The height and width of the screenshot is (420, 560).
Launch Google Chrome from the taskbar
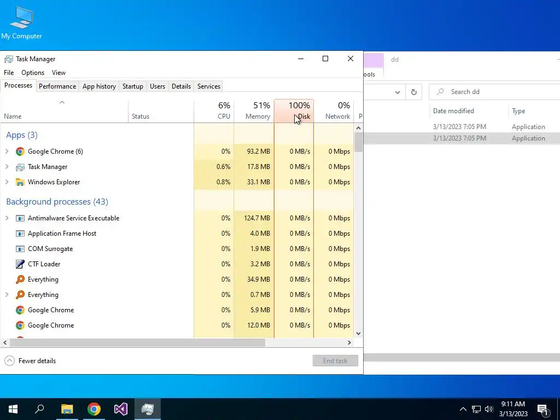94,409
